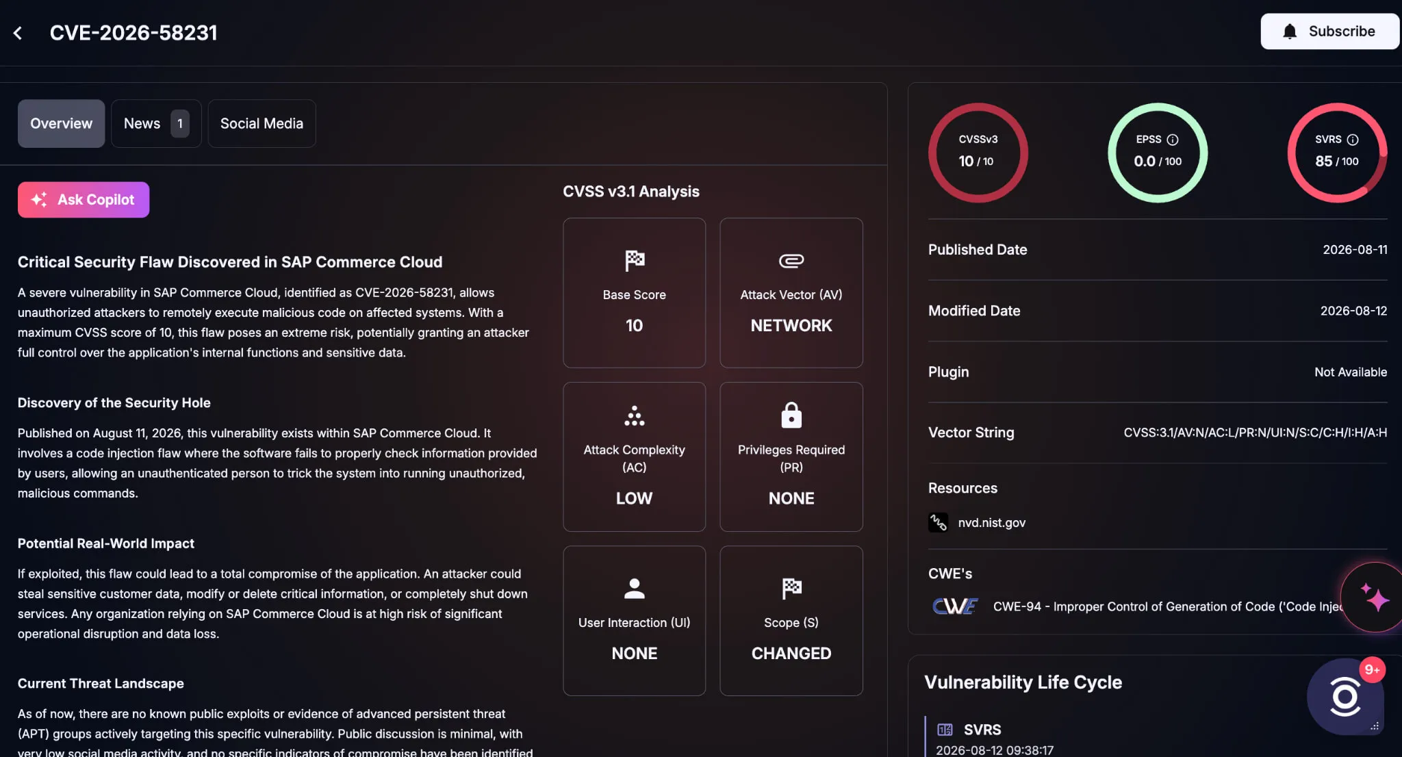Click the bell icon in Subscribe button
This screenshot has width=1402, height=757.
[1290, 31]
